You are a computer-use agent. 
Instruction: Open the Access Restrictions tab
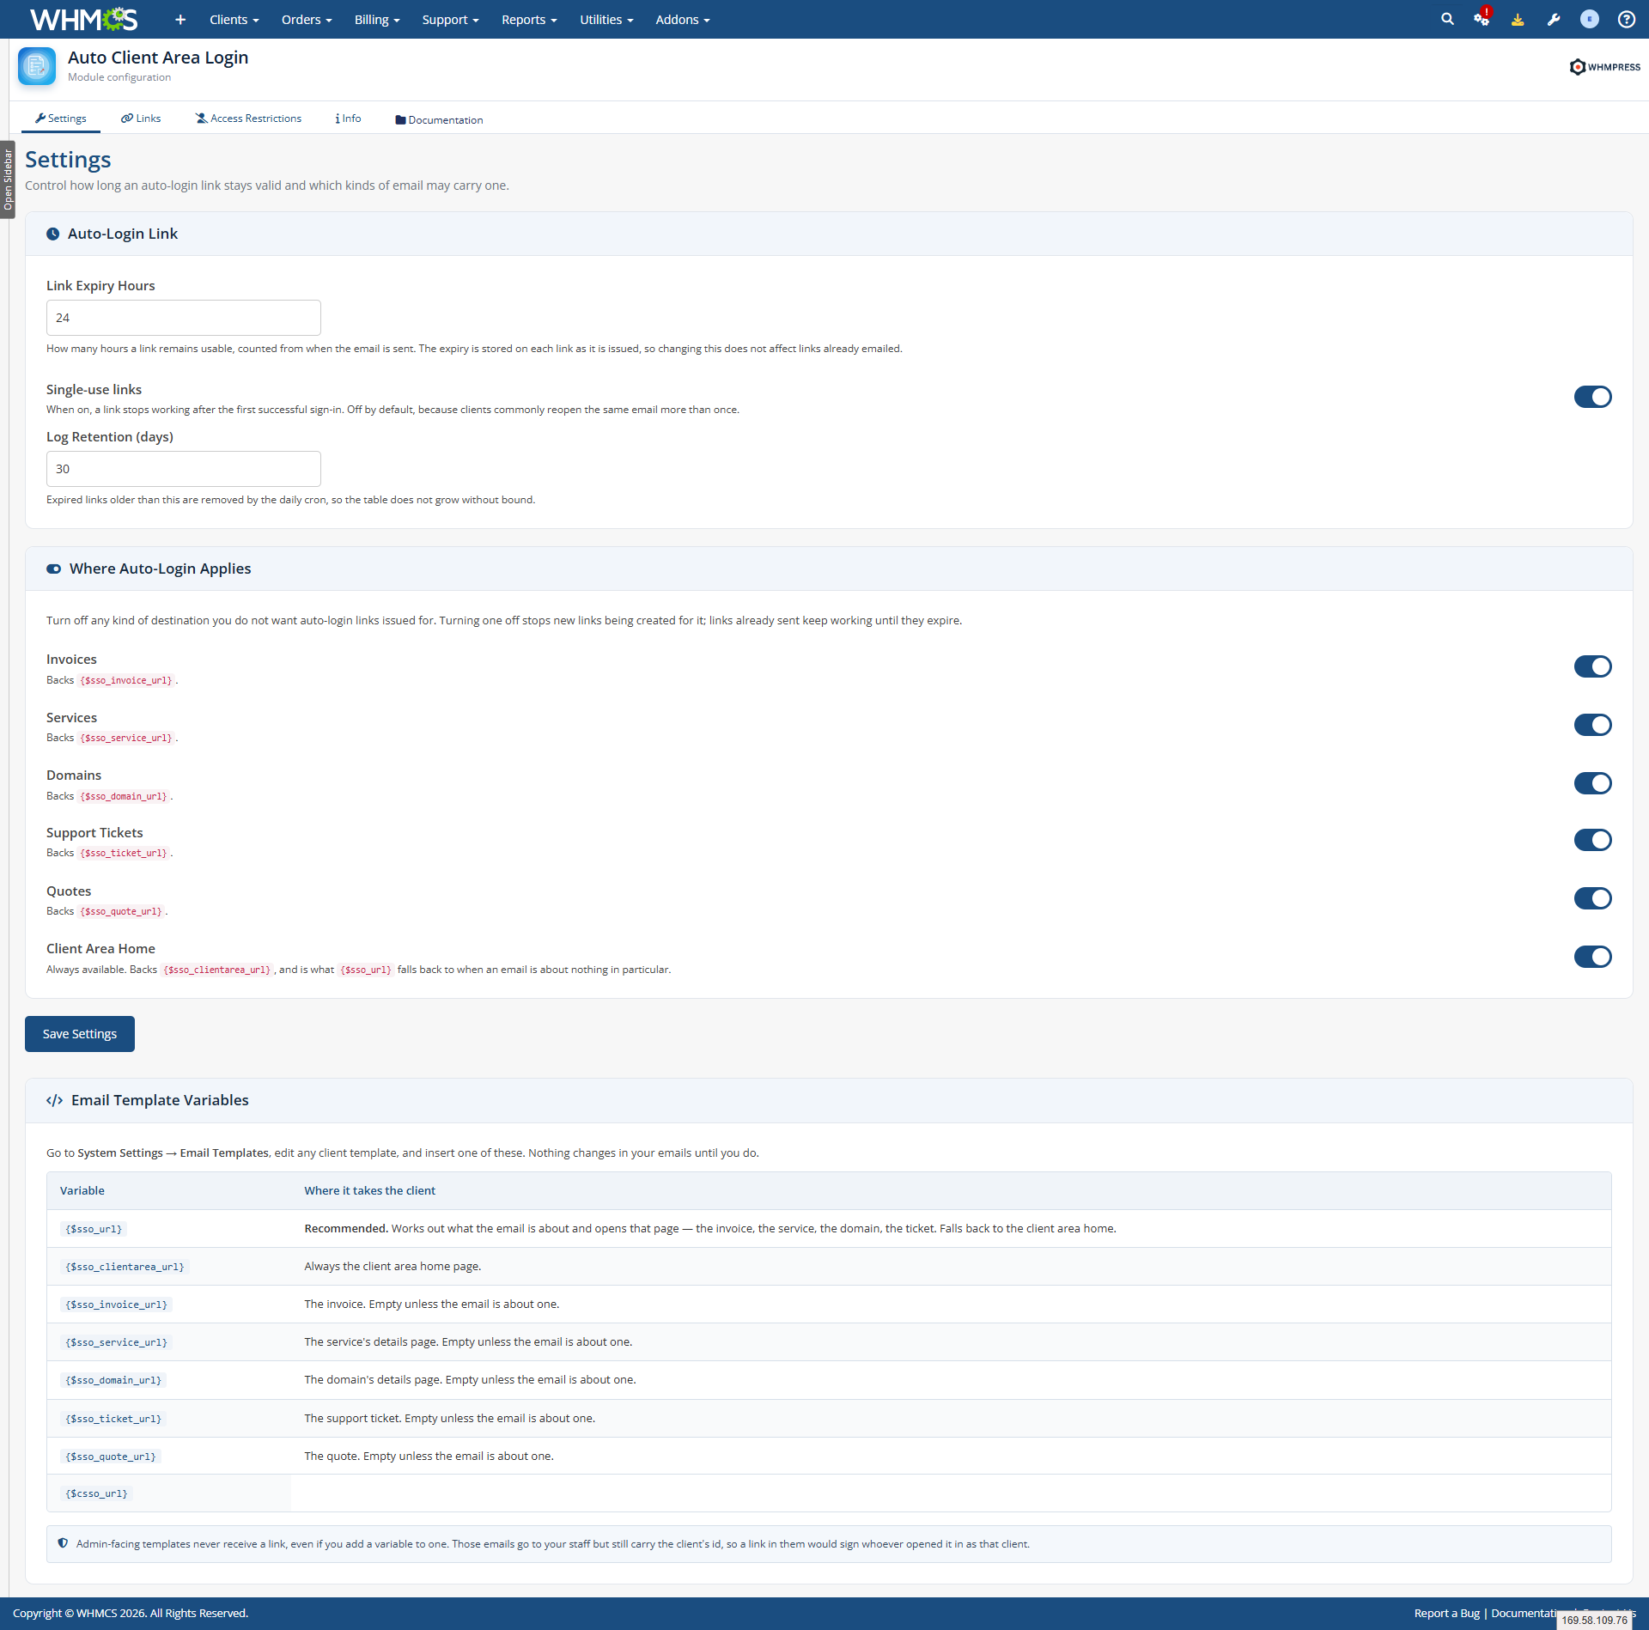click(x=248, y=119)
